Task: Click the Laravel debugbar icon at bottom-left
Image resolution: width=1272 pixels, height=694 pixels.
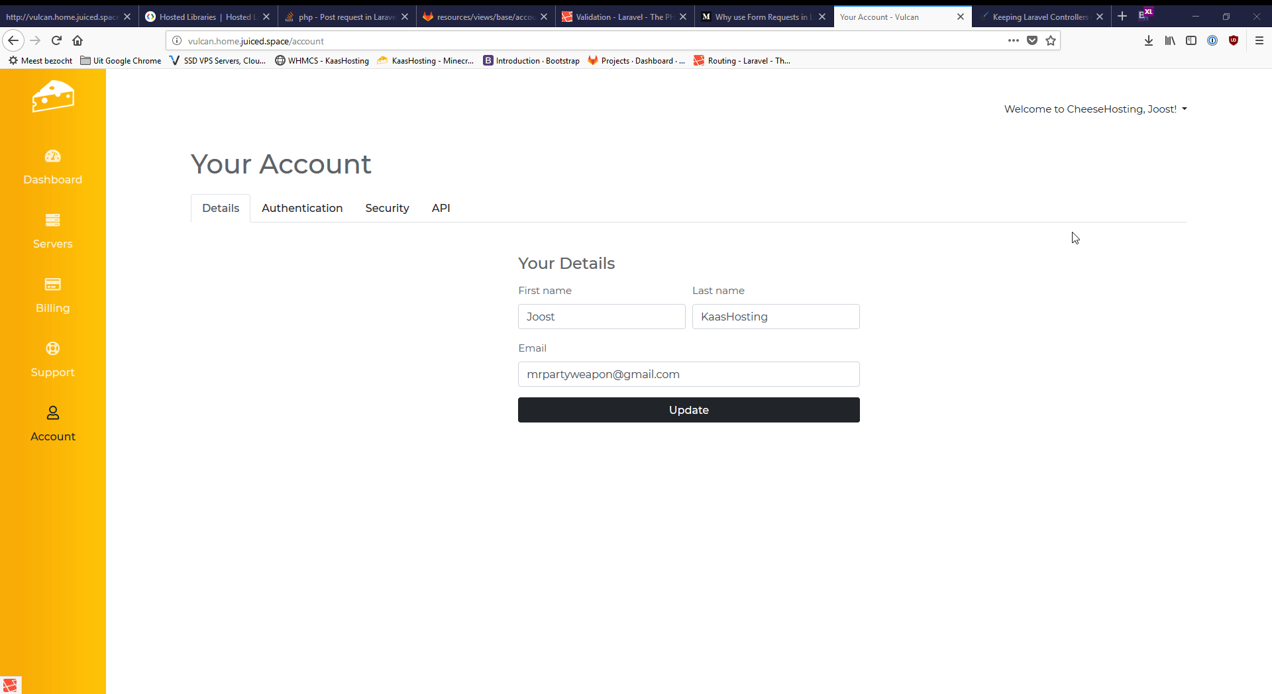Action: tap(11, 685)
